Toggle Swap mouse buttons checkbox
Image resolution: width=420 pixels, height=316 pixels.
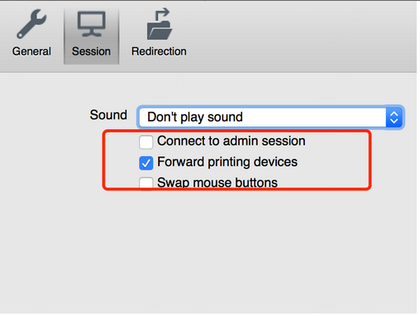tap(146, 183)
